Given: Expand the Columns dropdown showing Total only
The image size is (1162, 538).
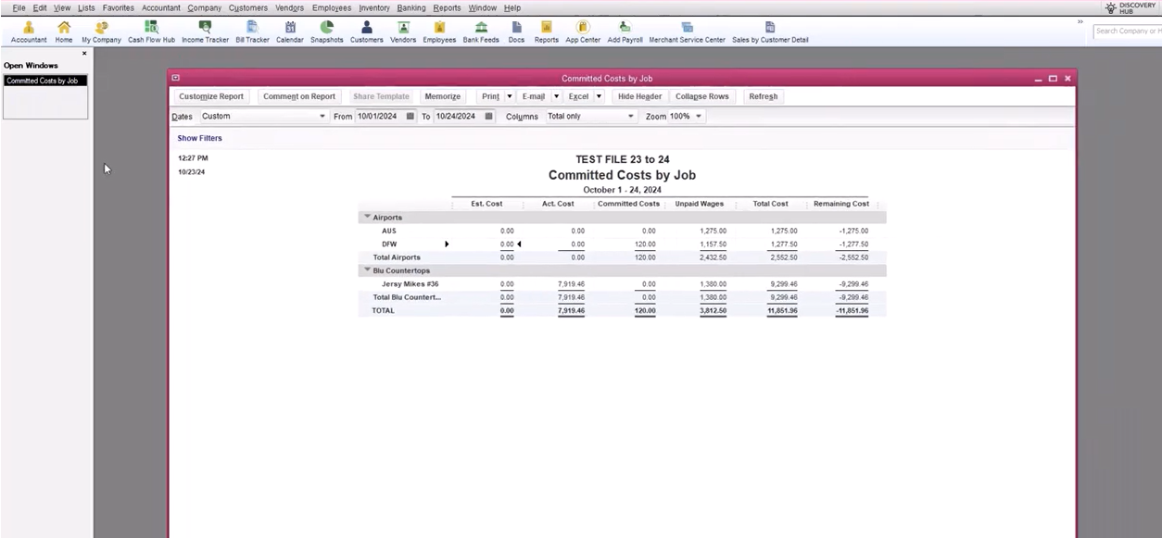Looking at the screenshot, I should 631,117.
